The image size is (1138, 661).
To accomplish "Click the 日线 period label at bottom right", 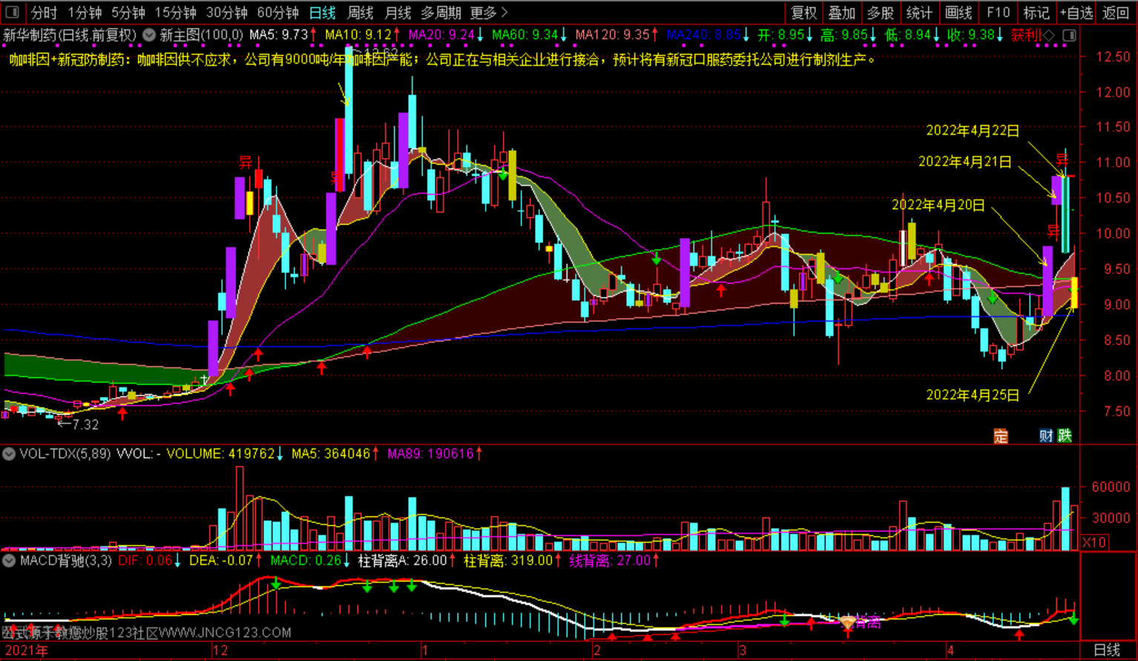I will pyautogui.click(x=1107, y=651).
